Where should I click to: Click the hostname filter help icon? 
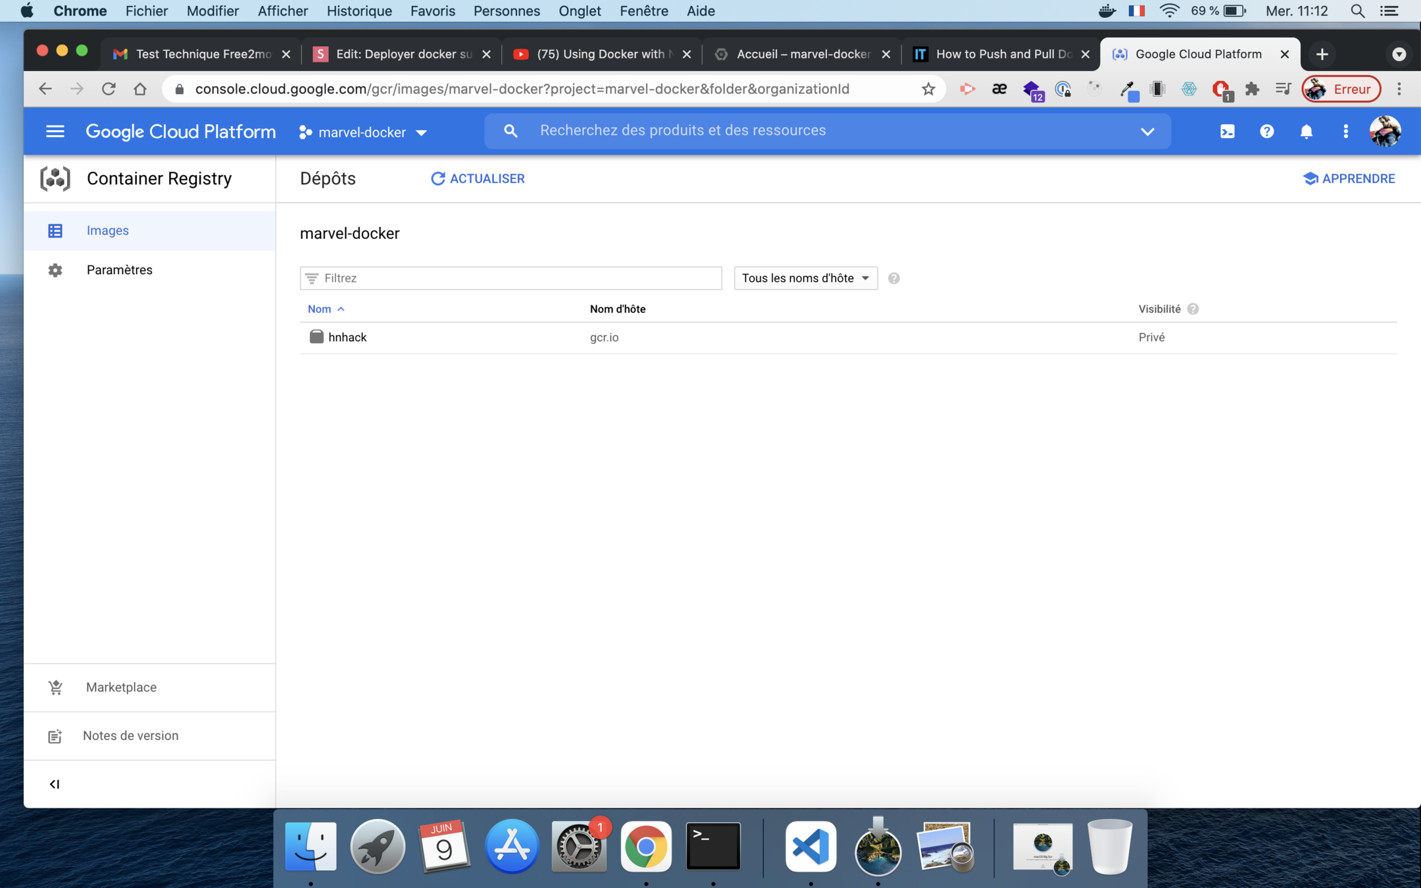coord(893,278)
